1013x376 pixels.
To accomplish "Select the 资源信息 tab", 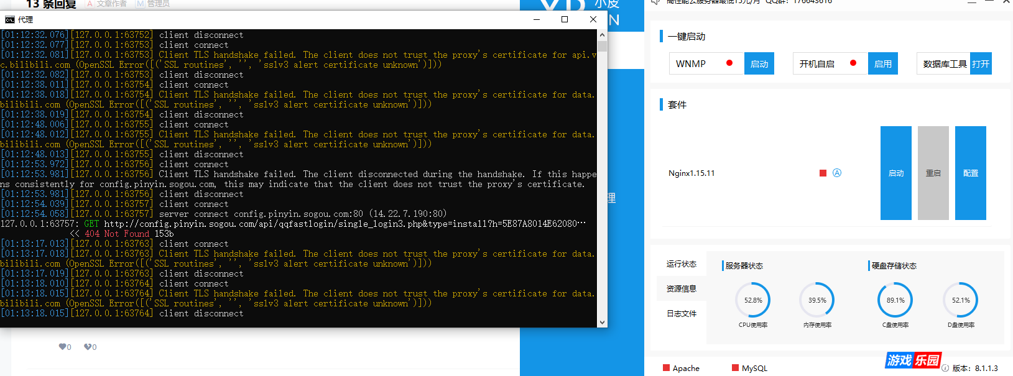I will [682, 289].
